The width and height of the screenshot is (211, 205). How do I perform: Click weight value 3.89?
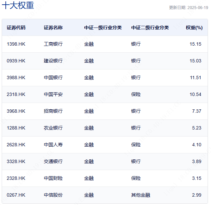pyautogui.click(x=197, y=161)
